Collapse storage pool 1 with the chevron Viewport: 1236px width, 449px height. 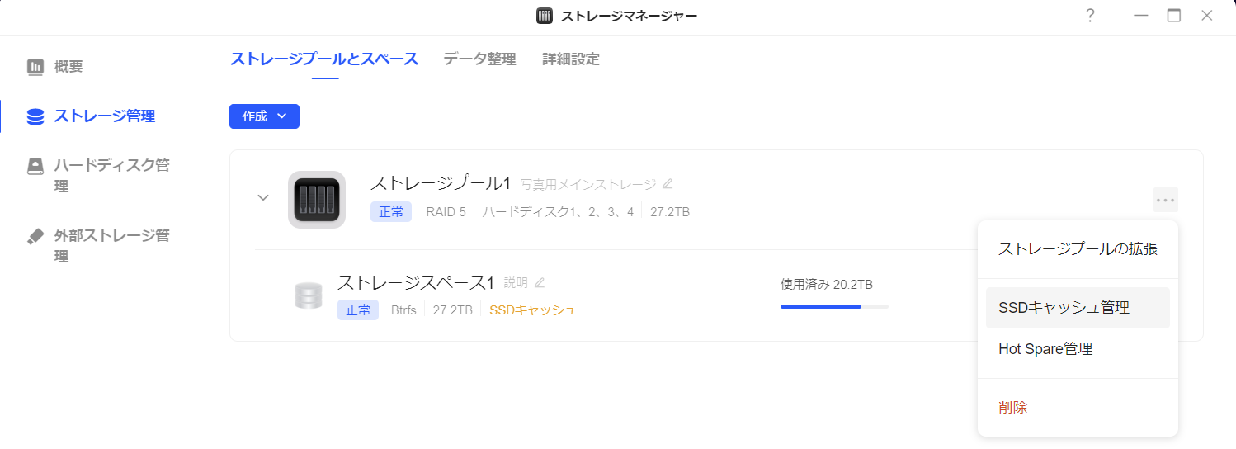(263, 198)
